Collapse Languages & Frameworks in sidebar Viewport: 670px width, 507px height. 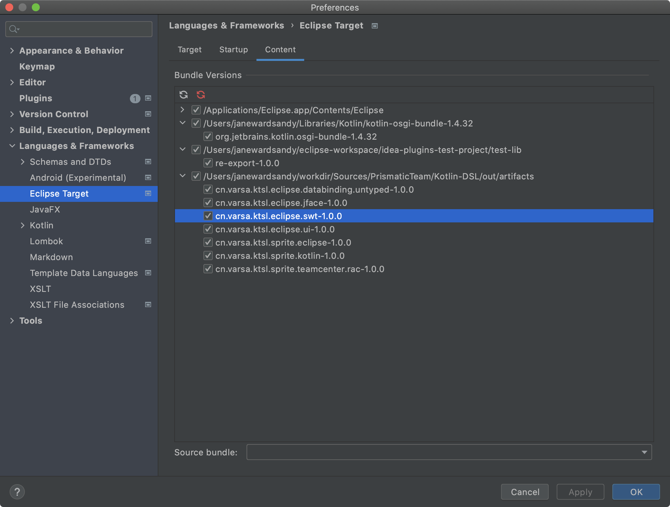[x=12, y=146]
